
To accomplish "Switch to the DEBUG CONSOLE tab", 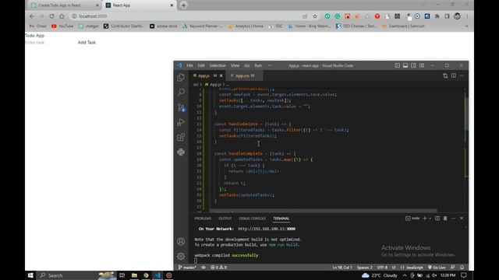I will pyautogui.click(x=253, y=219).
